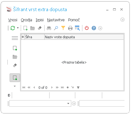
Task: Open the Vnosi menu
Action: tap(13, 20)
